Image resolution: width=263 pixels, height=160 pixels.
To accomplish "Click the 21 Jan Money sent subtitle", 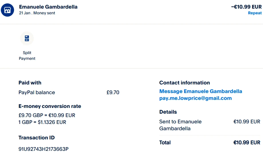I will pyautogui.click(x=37, y=13).
